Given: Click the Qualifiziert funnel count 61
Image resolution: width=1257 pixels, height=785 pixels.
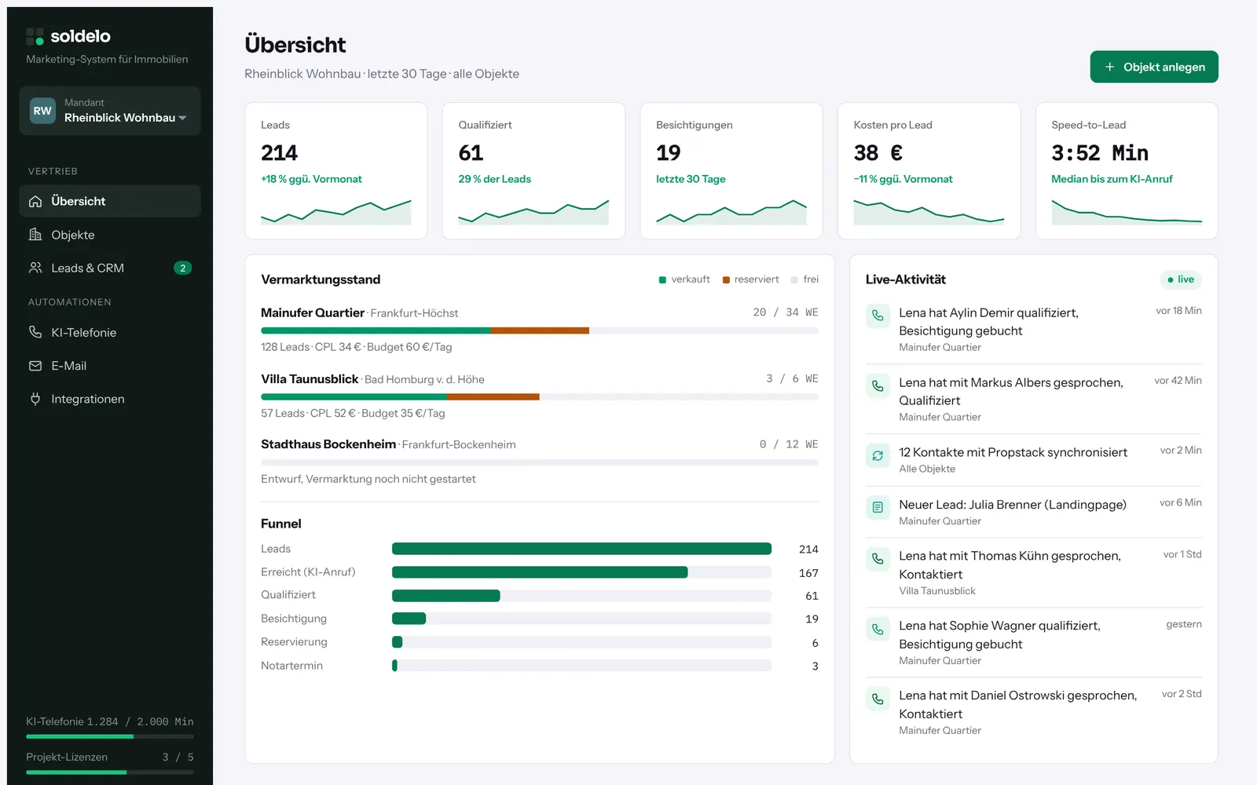Looking at the screenshot, I should point(812,596).
